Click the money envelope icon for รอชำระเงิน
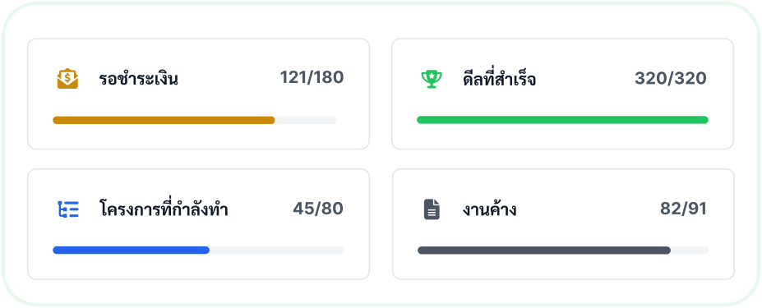 [67, 79]
